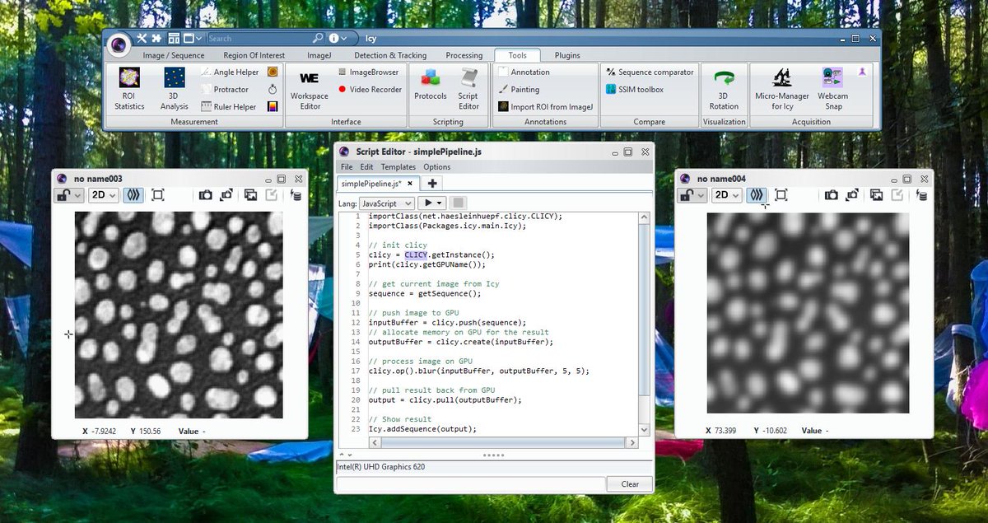Switch to the Processing tab
This screenshot has height=523, width=988.
click(x=464, y=55)
